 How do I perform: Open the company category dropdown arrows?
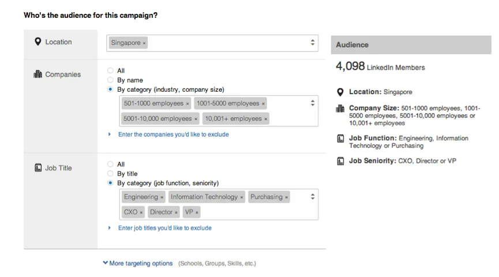click(313, 103)
